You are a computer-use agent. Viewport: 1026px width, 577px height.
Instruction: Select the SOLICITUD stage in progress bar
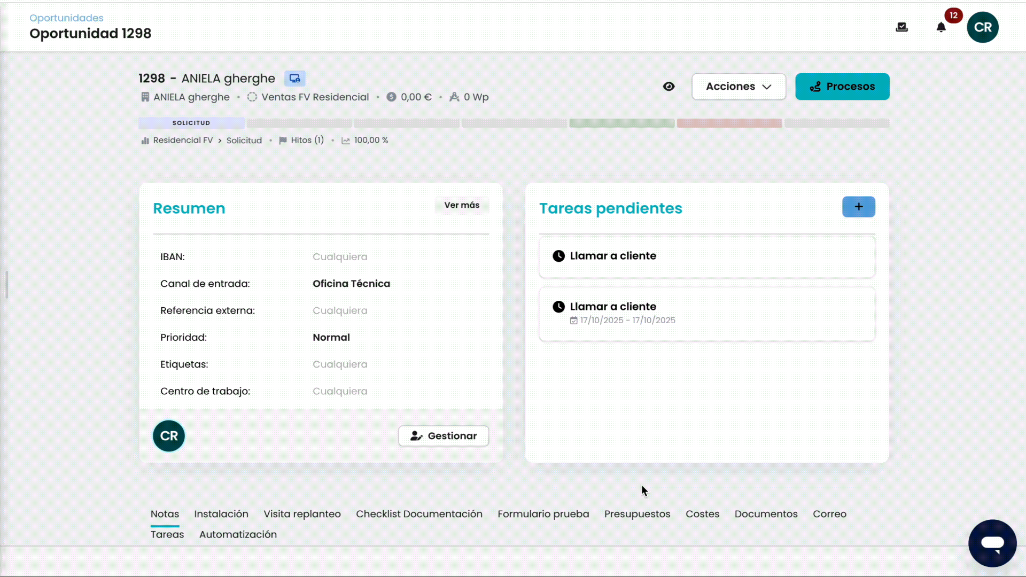[191, 123]
